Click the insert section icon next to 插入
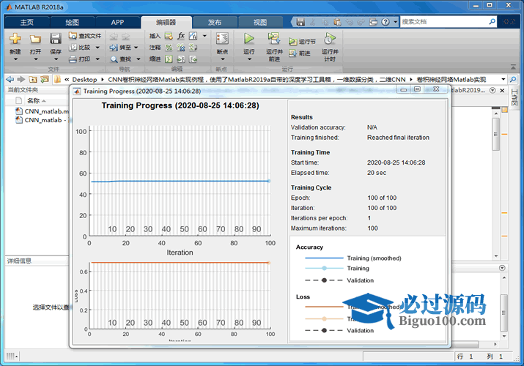 (x=169, y=36)
